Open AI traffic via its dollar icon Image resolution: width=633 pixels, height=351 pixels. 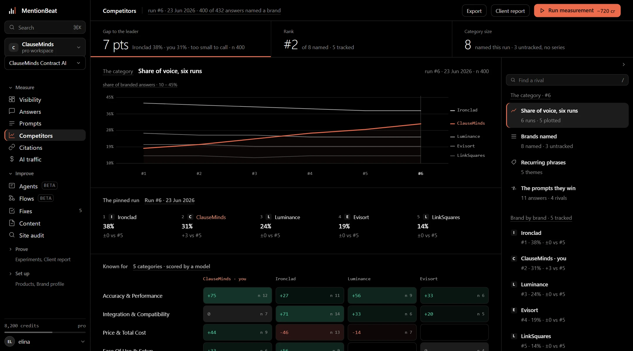(12, 159)
